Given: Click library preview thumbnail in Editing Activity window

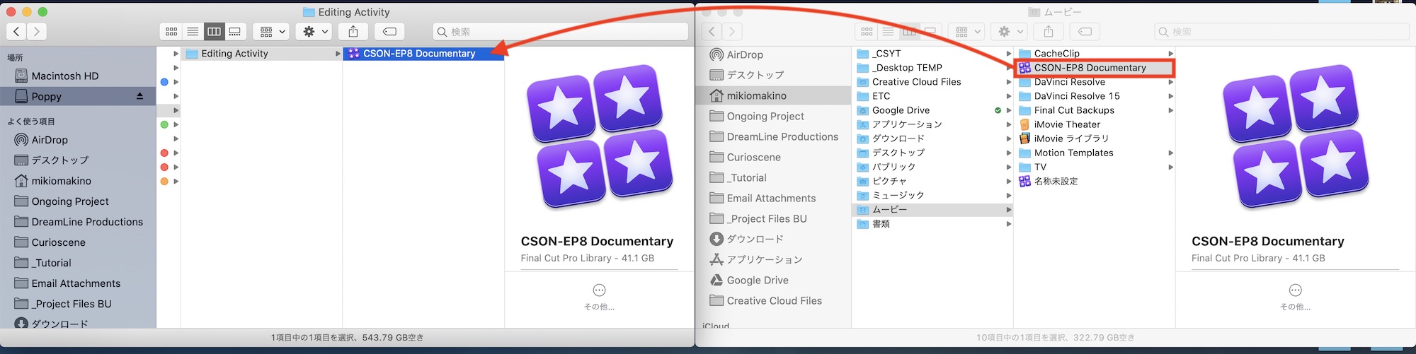Looking at the screenshot, I should [x=599, y=137].
